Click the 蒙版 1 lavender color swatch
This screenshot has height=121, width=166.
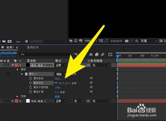pyautogui.click(x=26, y=74)
